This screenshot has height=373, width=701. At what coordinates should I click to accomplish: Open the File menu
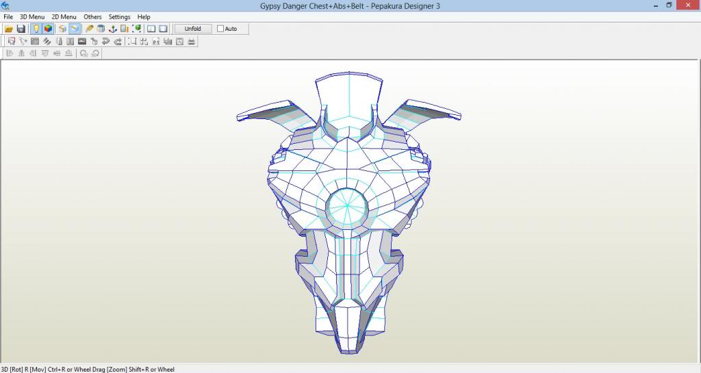(x=8, y=16)
